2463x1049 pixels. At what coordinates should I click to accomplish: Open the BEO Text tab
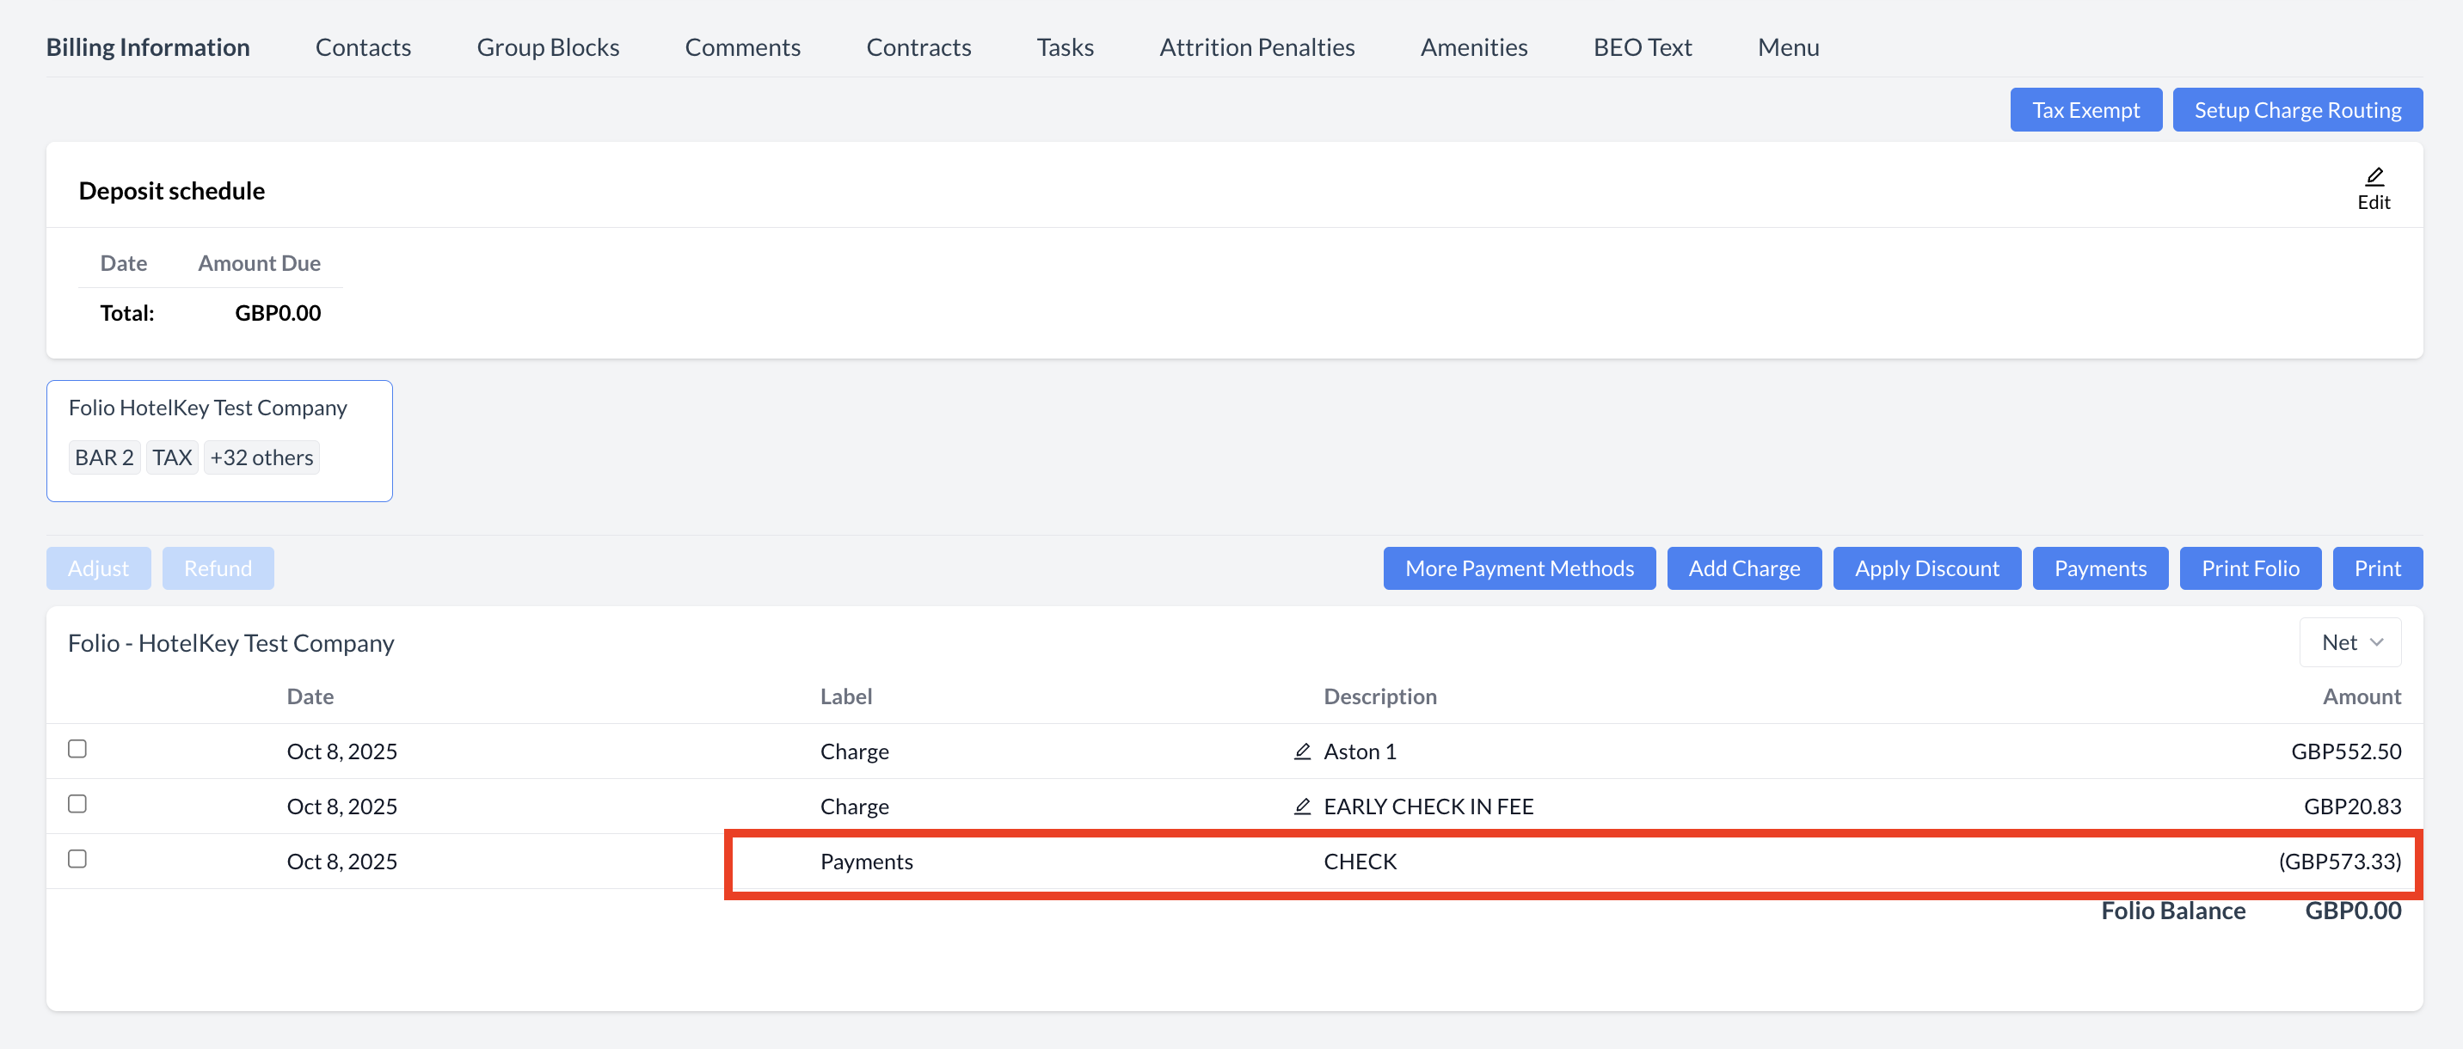1642,46
